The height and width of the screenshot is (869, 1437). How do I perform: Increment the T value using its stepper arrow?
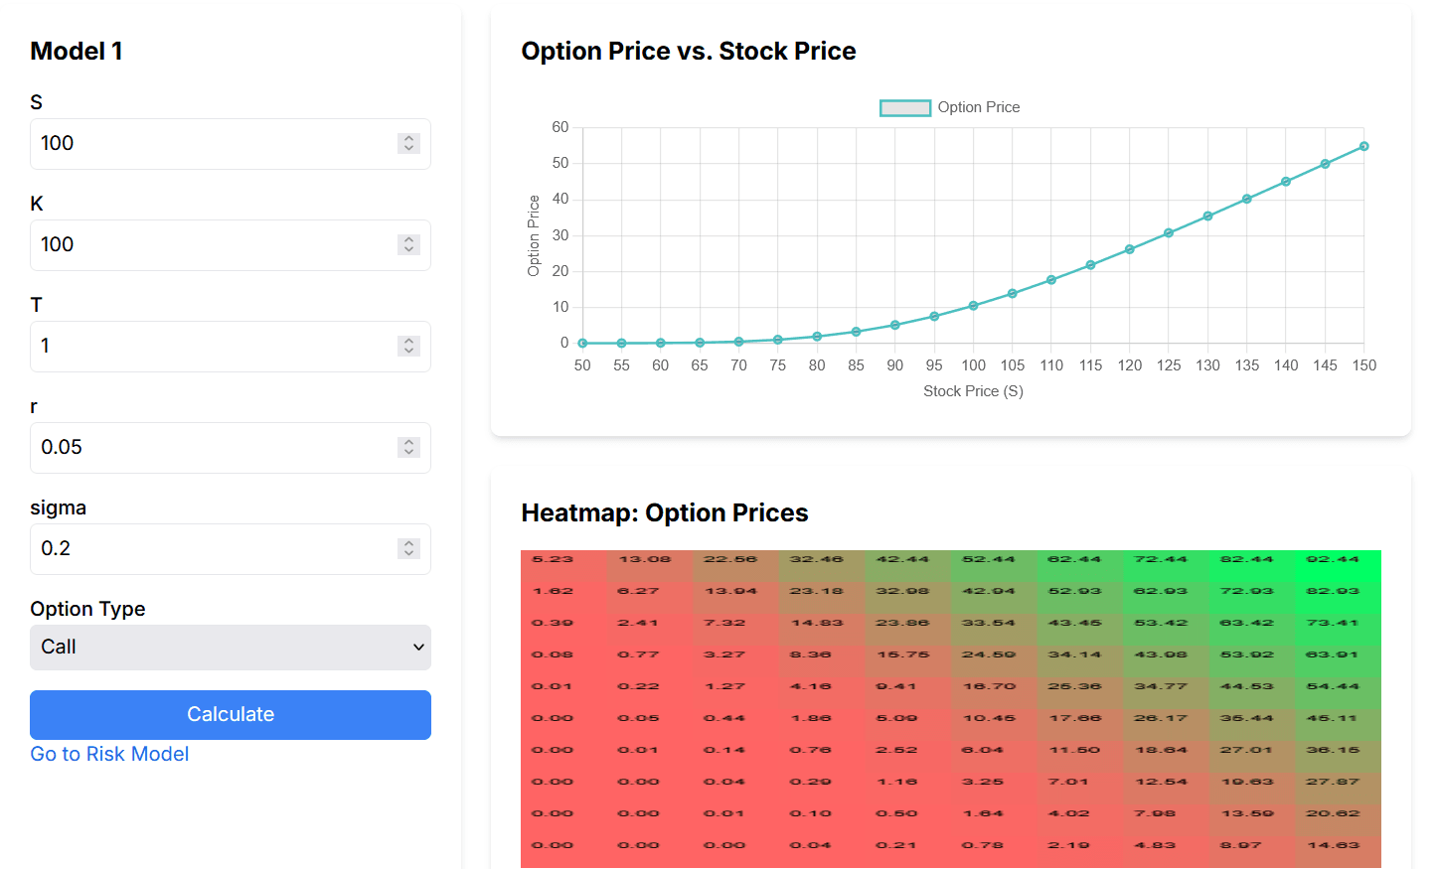tap(408, 341)
